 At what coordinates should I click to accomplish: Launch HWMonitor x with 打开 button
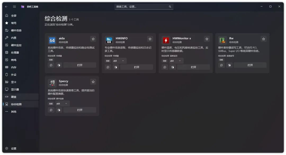[193, 67]
